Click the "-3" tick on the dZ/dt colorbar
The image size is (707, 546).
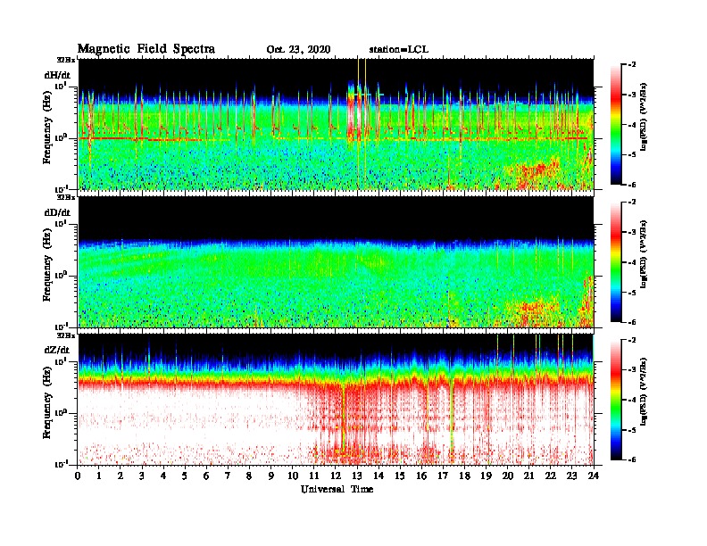click(632, 370)
